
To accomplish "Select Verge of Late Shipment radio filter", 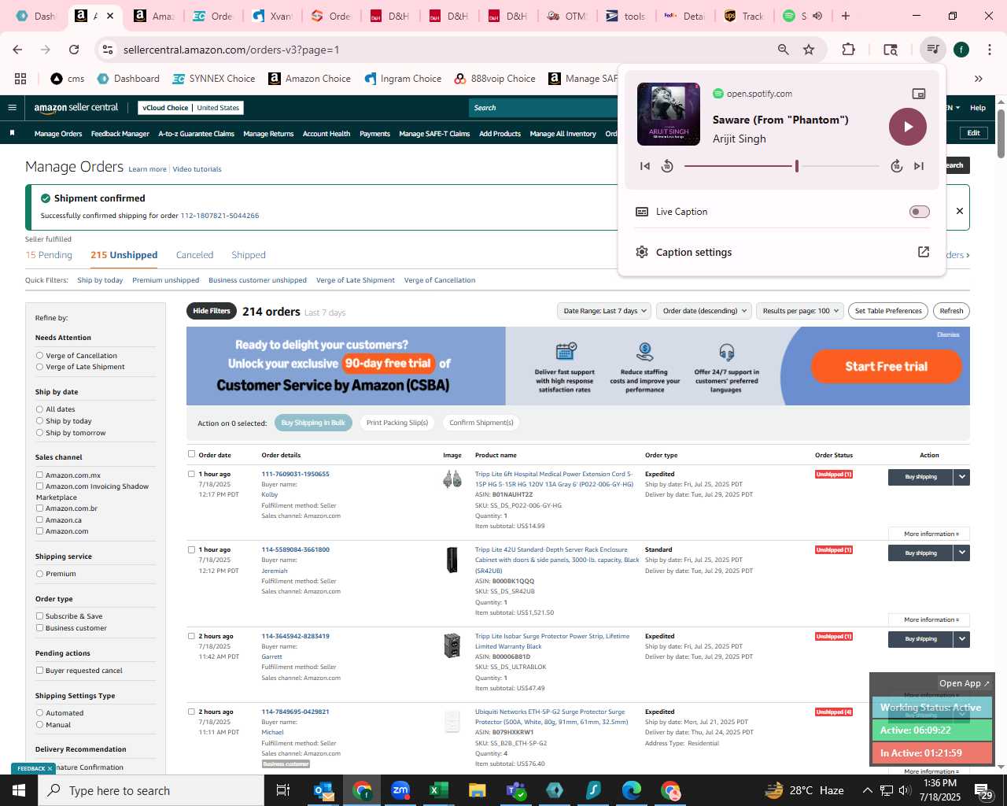I will tap(39, 367).
